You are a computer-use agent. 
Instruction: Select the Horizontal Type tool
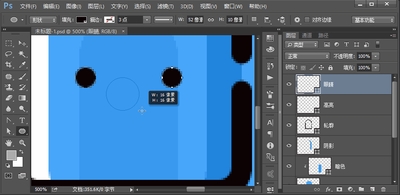click(x=22, y=120)
